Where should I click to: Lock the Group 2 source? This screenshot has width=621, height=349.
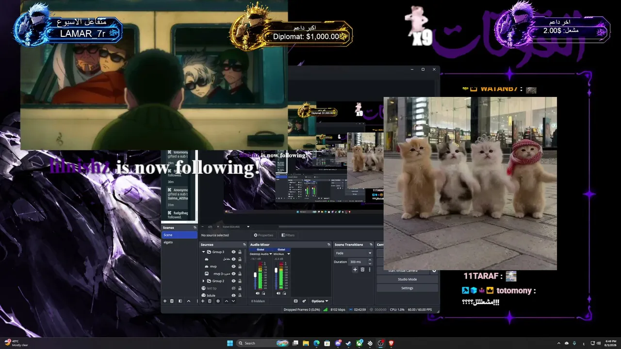240,281
